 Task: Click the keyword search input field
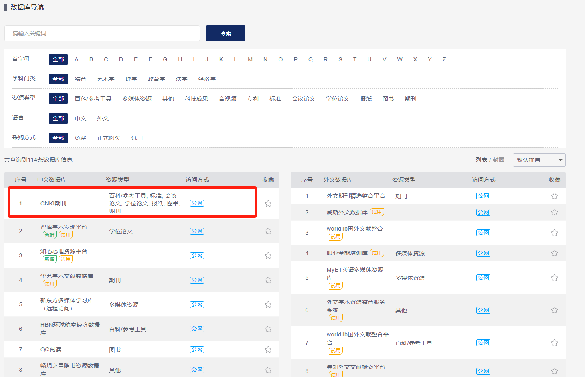pyautogui.click(x=102, y=33)
